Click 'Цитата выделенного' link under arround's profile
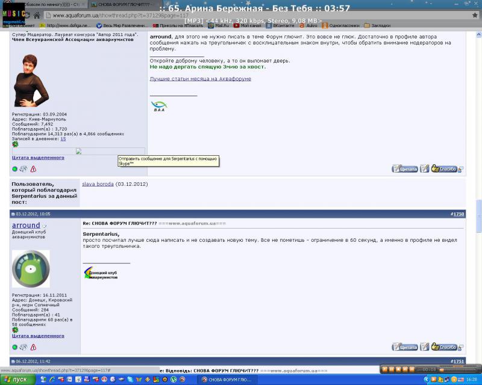The width and height of the screenshot is (482, 385). [x=38, y=336]
